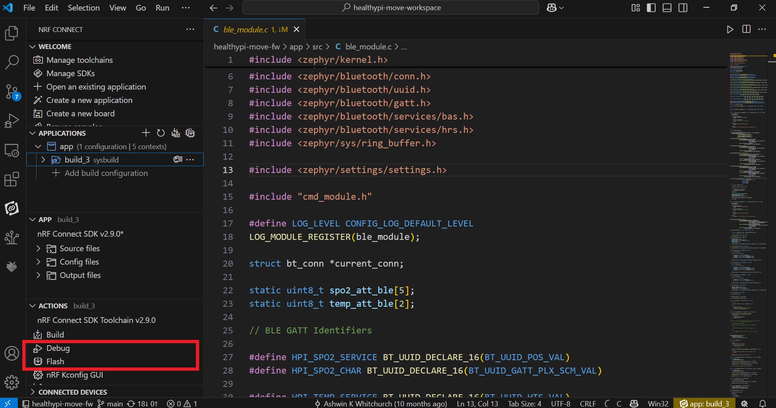The image size is (776, 408).
Task: Open the Extensions view icon
Action: click(x=12, y=179)
